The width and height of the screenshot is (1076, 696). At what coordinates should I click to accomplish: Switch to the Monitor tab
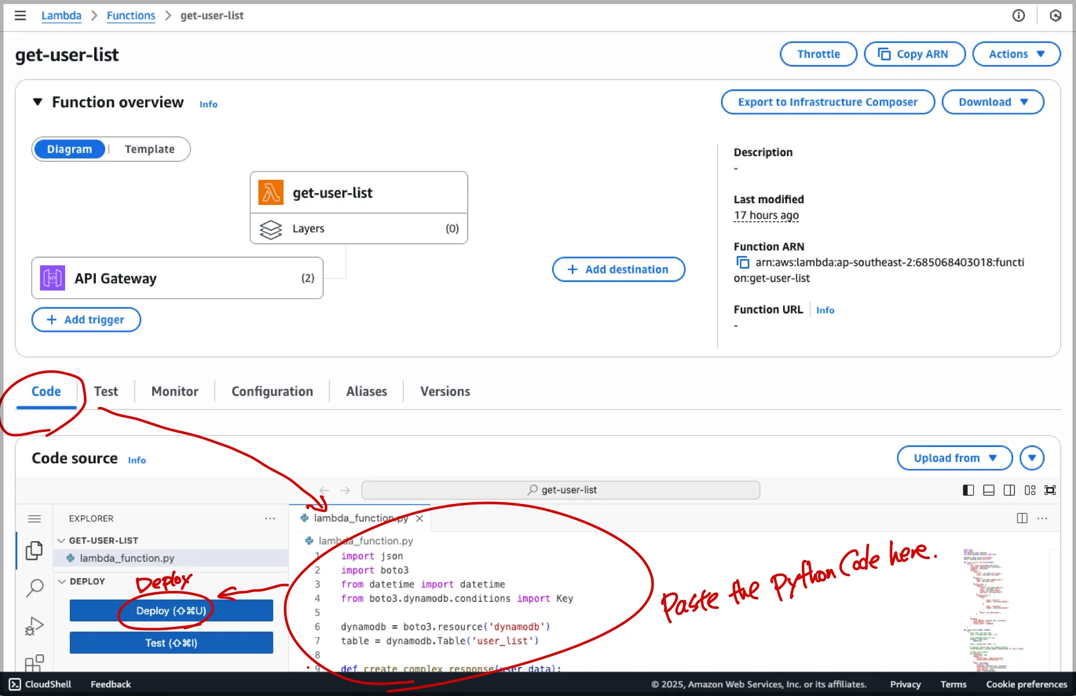175,391
